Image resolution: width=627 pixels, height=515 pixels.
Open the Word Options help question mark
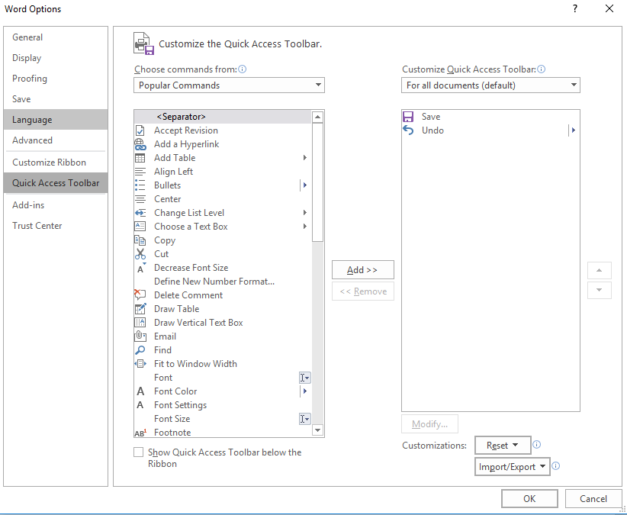575,8
